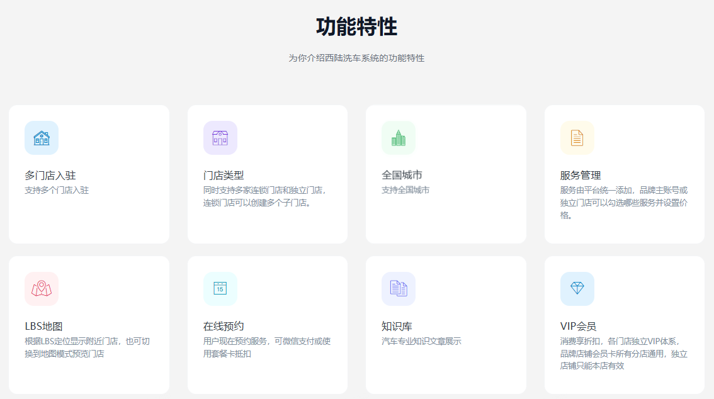The height and width of the screenshot is (399, 714).
Task: Click the subtitle 为你介绍西陆洗车系统的功能特性
Action: [x=356, y=58]
